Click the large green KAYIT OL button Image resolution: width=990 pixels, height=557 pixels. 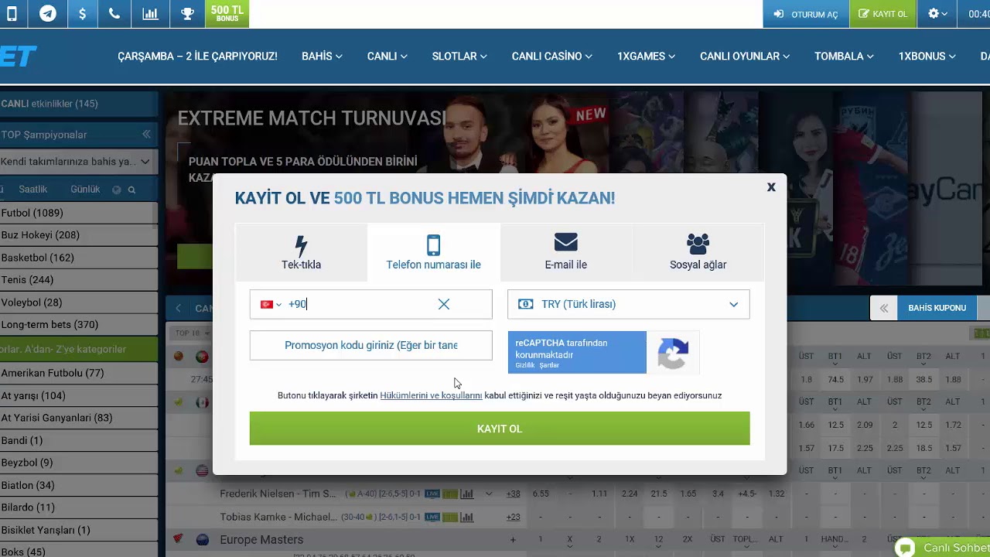[500, 429]
